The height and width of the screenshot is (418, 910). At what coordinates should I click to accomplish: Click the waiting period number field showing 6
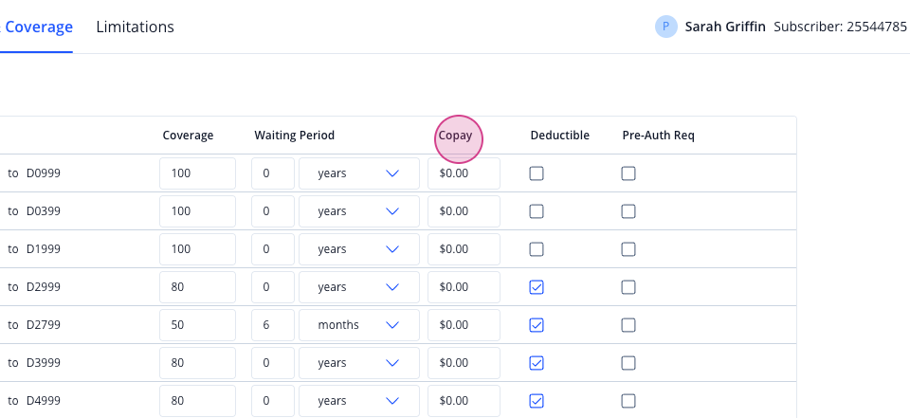point(273,324)
